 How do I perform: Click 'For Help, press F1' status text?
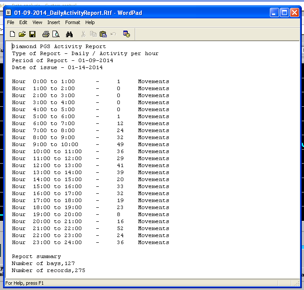coord(24,283)
